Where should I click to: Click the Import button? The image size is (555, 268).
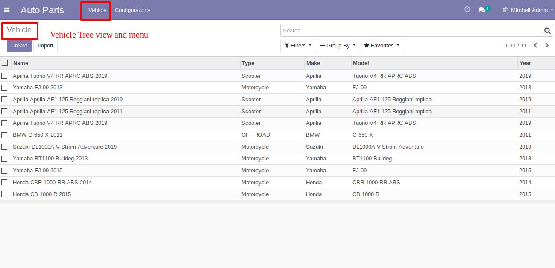pyautogui.click(x=45, y=46)
